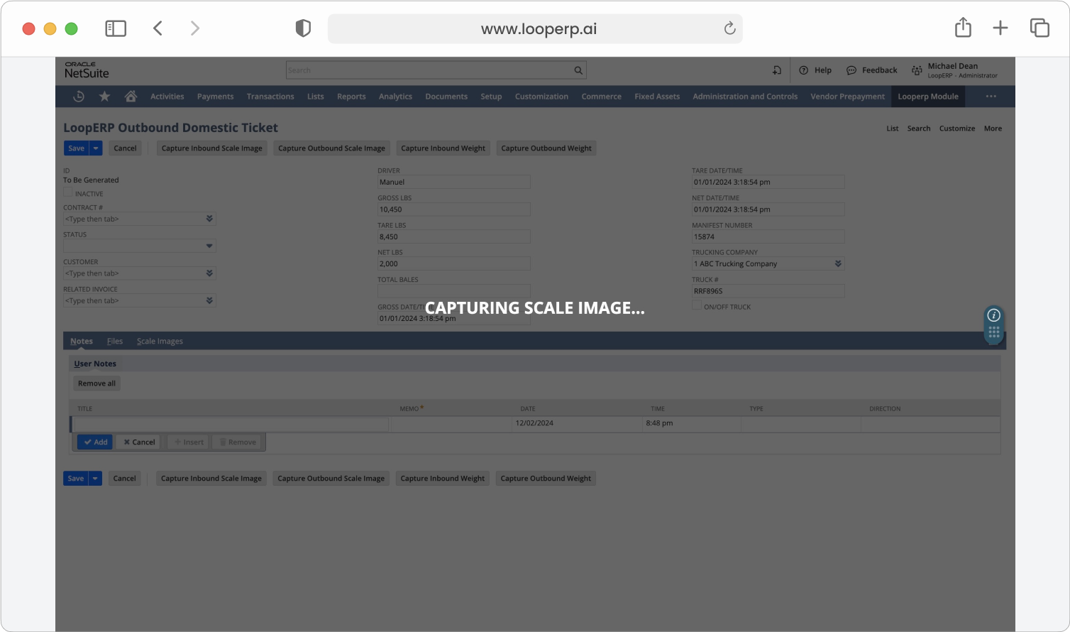
Task: Switch to the Files tab
Action: click(x=115, y=342)
